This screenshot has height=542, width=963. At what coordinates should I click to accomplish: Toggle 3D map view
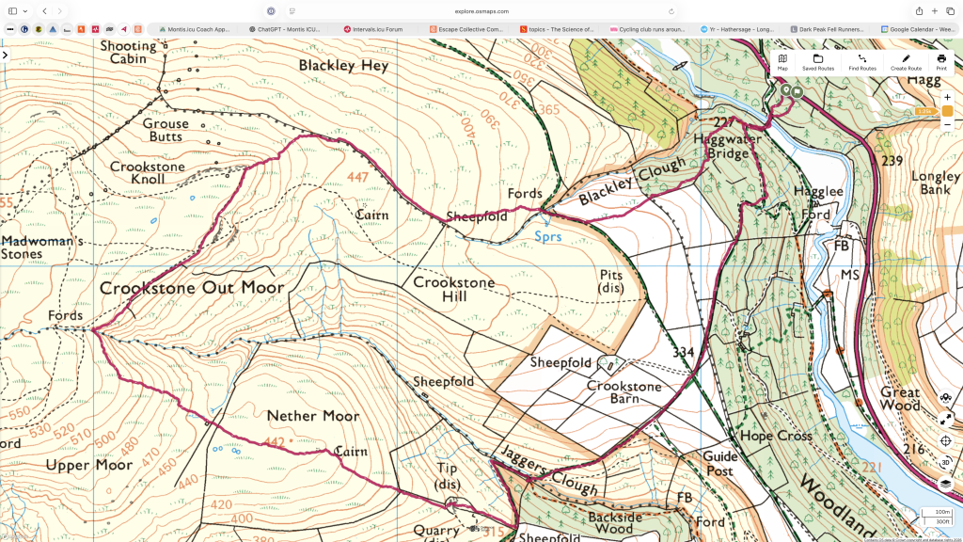[946, 462]
